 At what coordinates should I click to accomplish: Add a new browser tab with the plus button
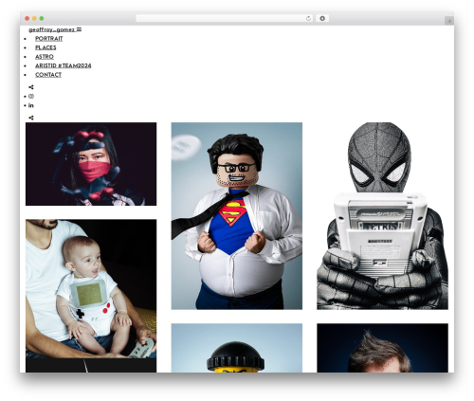point(449,21)
